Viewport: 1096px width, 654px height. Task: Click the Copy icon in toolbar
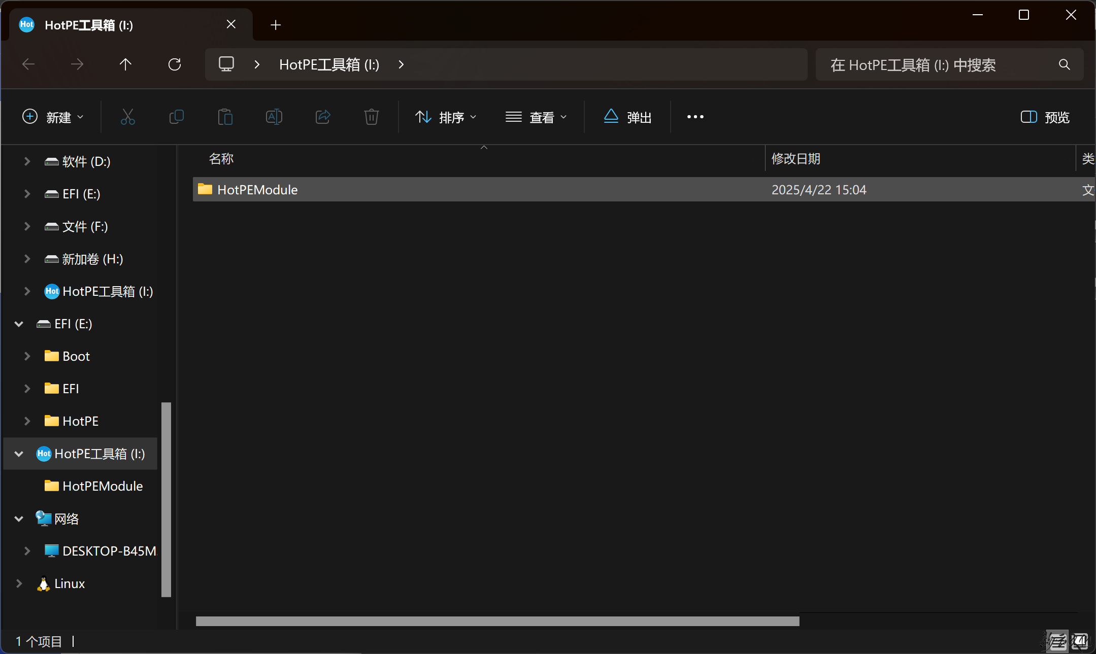(x=176, y=117)
